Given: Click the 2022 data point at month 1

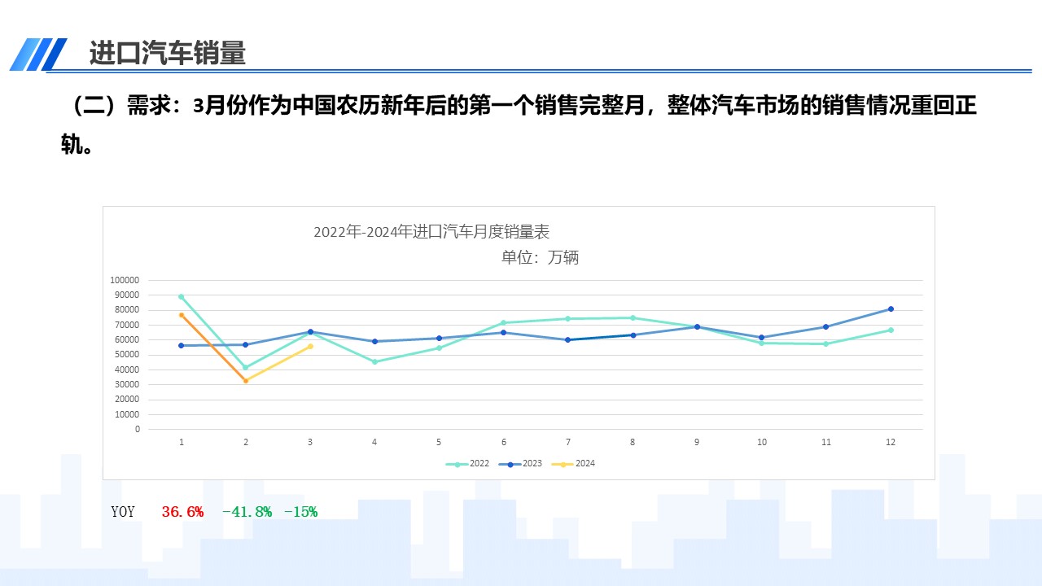Looking at the screenshot, I should pyautogui.click(x=181, y=296).
